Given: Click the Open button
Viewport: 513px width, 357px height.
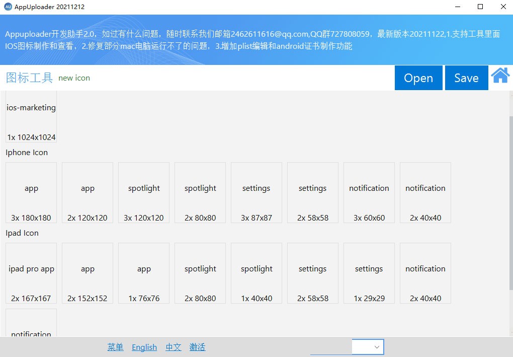Looking at the screenshot, I should [418, 78].
